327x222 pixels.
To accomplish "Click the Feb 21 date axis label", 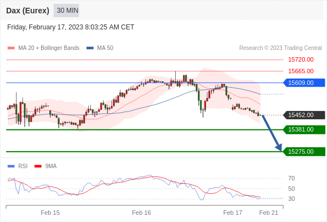I will (269, 213).
